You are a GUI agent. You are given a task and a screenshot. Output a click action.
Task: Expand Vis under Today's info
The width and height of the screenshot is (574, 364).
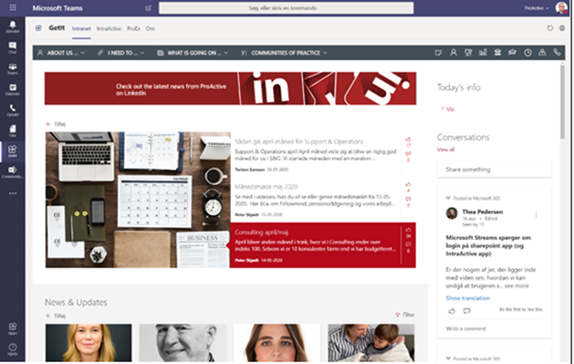tap(448, 109)
